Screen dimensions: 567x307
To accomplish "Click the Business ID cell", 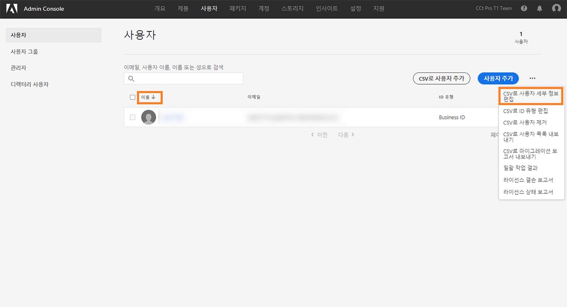I will [x=452, y=117].
